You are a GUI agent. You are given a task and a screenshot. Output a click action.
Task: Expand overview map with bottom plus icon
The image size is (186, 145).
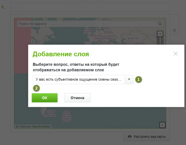pos(162,125)
